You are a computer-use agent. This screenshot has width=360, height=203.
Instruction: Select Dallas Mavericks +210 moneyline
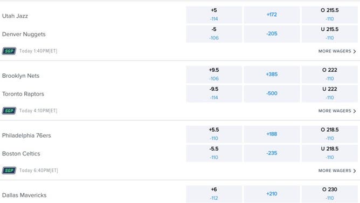tap(272, 194)
